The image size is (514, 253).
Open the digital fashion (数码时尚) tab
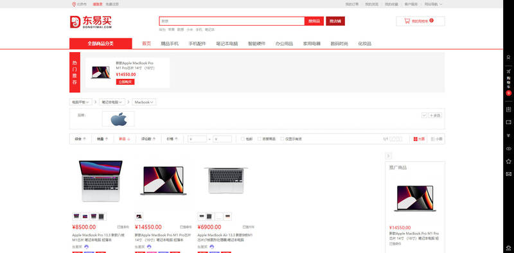coord(339,44)
